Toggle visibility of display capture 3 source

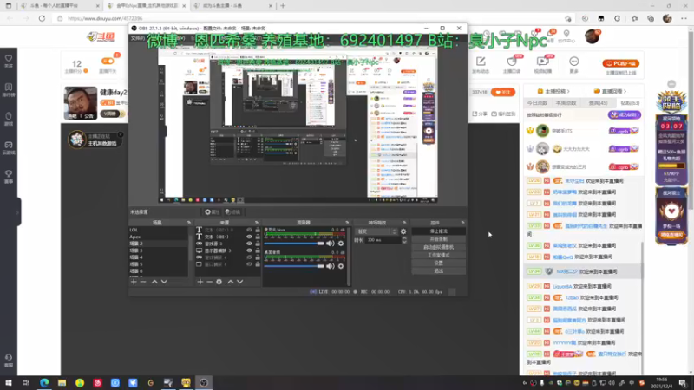[x=249, y=250]
